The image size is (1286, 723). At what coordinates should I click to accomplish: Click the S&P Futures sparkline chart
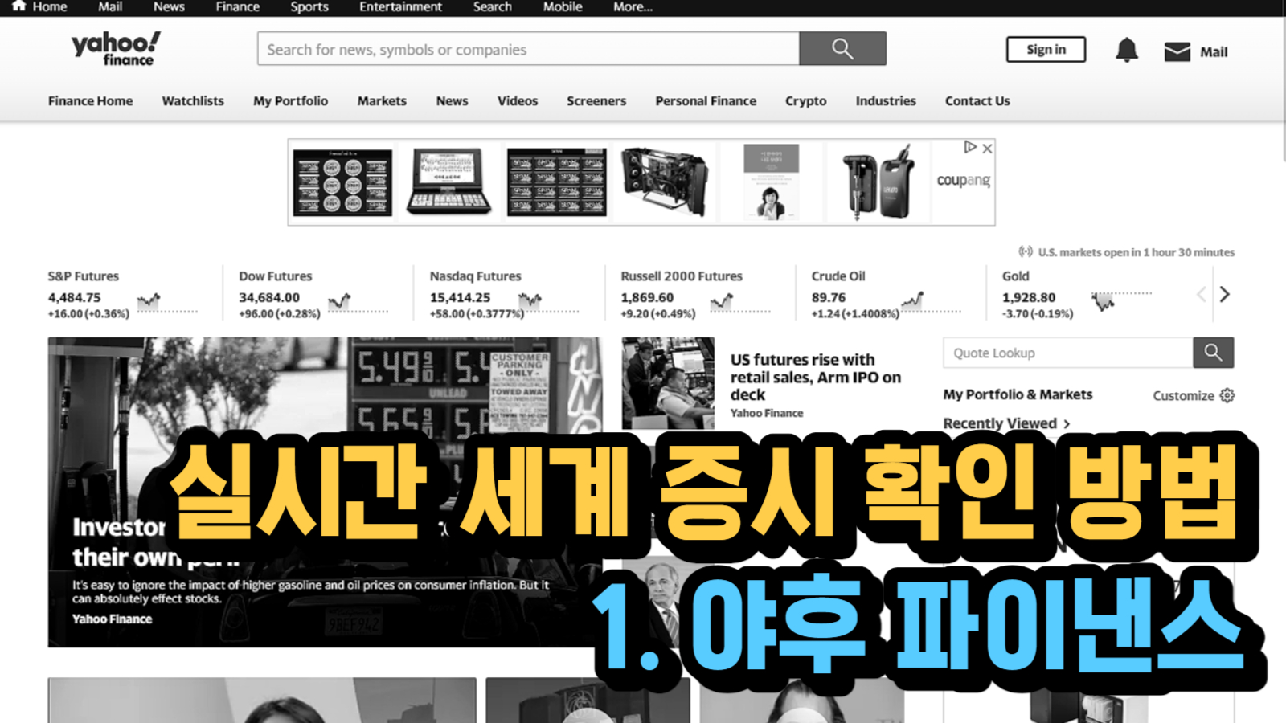click(167, 304)
